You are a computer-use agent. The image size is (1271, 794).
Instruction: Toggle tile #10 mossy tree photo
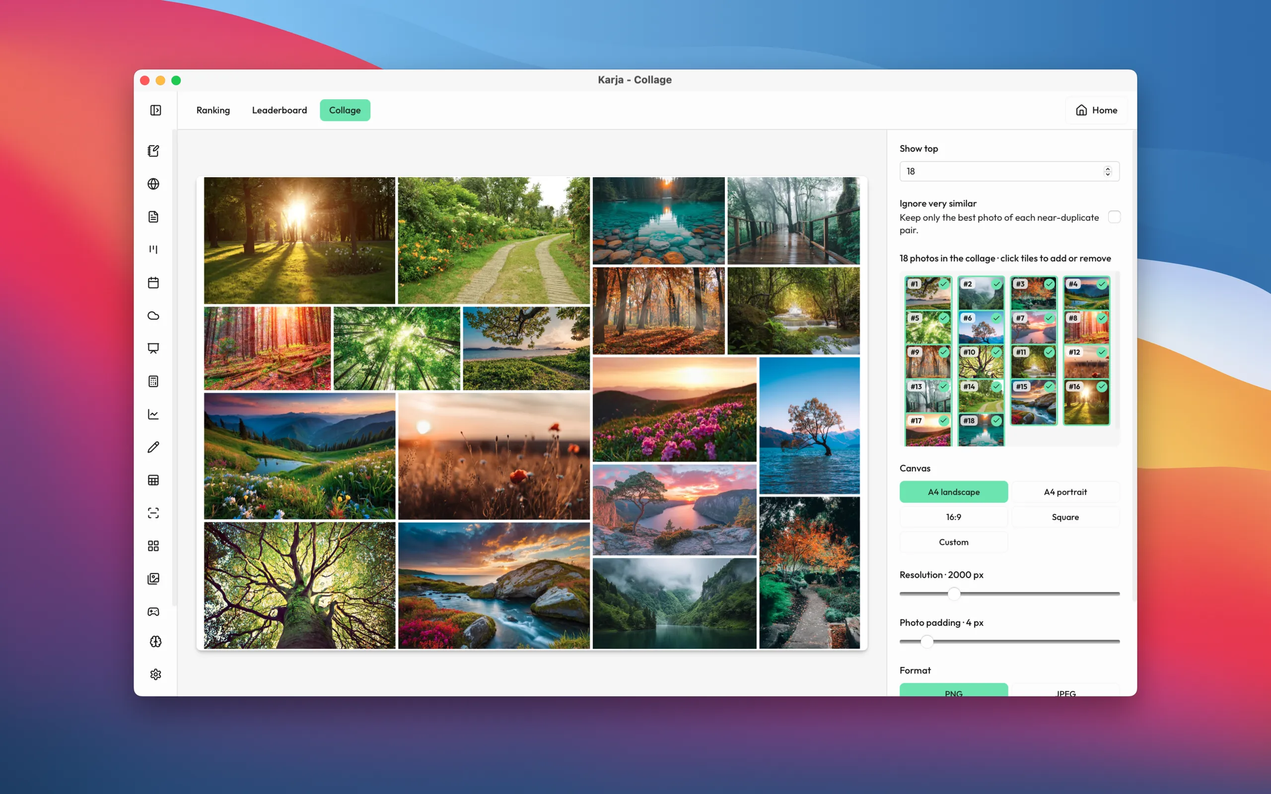coord(981,361)
